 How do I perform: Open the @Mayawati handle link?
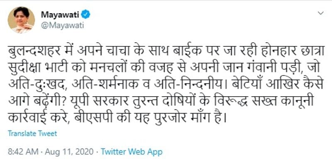[x=63, y=25]
